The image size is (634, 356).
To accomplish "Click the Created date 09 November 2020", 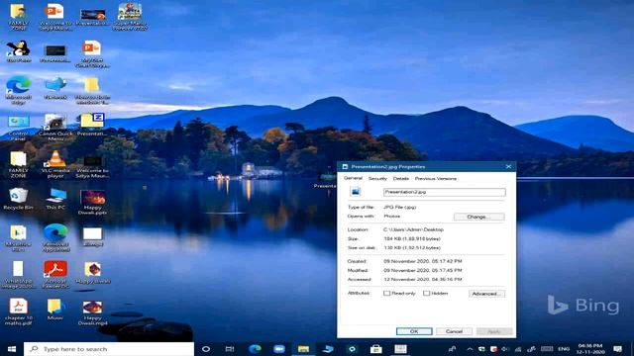I will [x=423, y=261].
